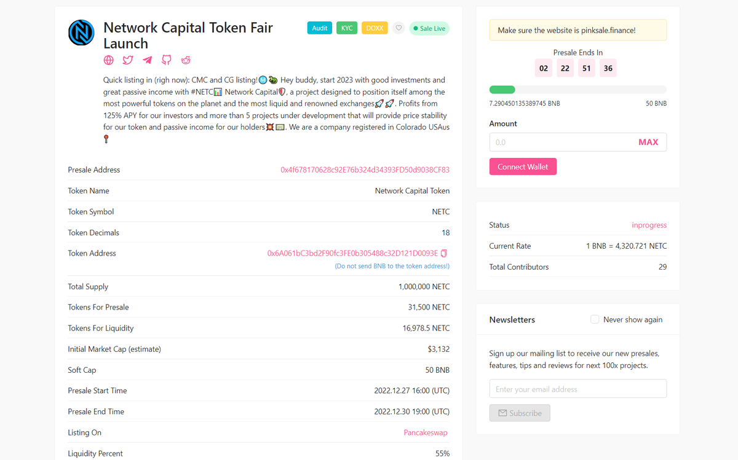Open the token address link
The width and height of the screenshot is (738, 460).
pyautogui.click(x=352, y=253)
